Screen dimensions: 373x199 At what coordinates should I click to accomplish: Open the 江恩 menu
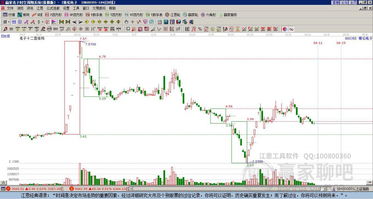[x=40, y=8]
